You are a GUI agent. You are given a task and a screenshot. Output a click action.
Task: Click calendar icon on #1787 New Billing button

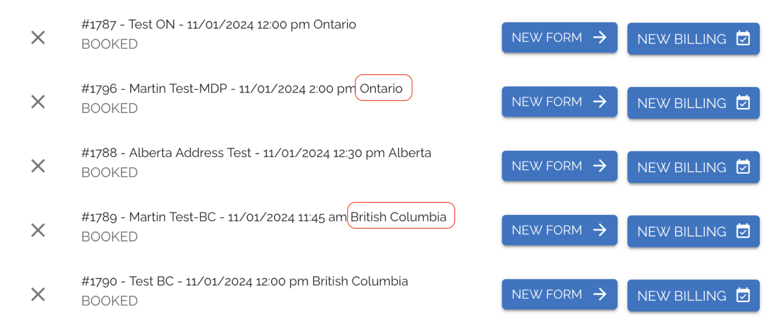(x=743, y=38)
